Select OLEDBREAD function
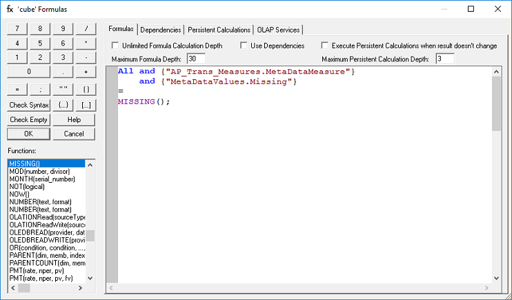Image resolution: width=512 pixels, height=300 pixels. [47, 232]
